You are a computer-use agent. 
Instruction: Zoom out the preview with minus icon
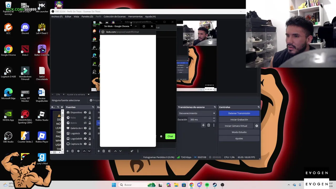(x=52, y=94)
